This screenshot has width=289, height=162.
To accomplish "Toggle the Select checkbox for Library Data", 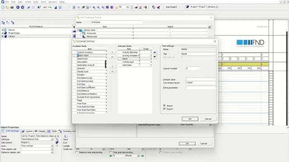I will 170,30.
